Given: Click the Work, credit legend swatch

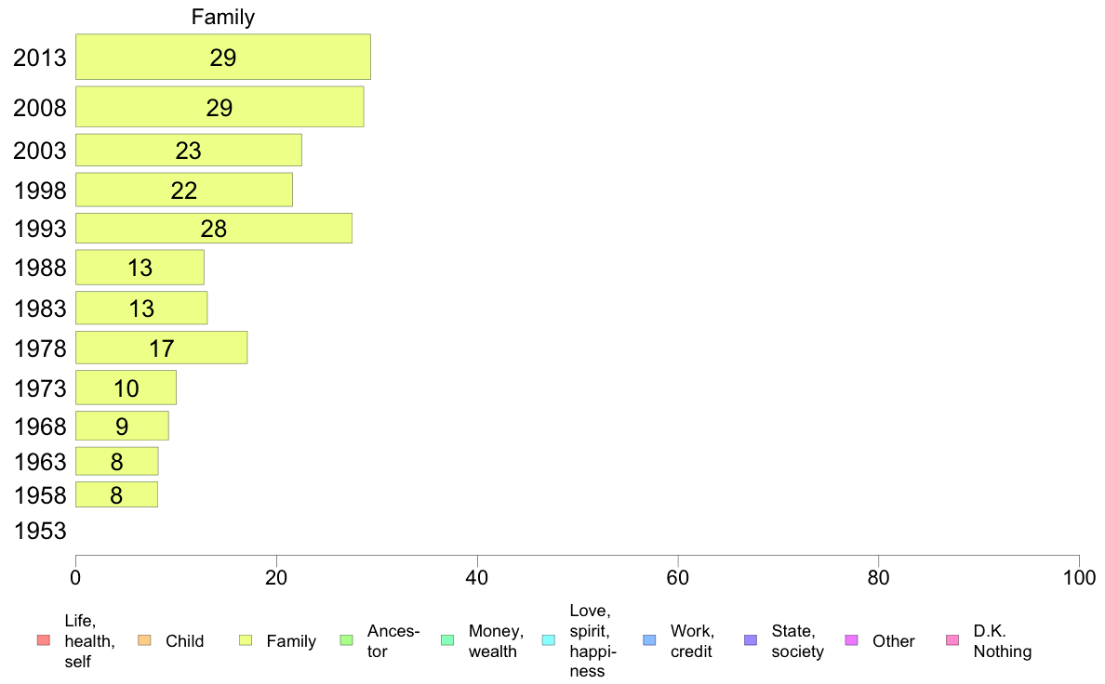Looking at the screenshot, I should point(650,640).
